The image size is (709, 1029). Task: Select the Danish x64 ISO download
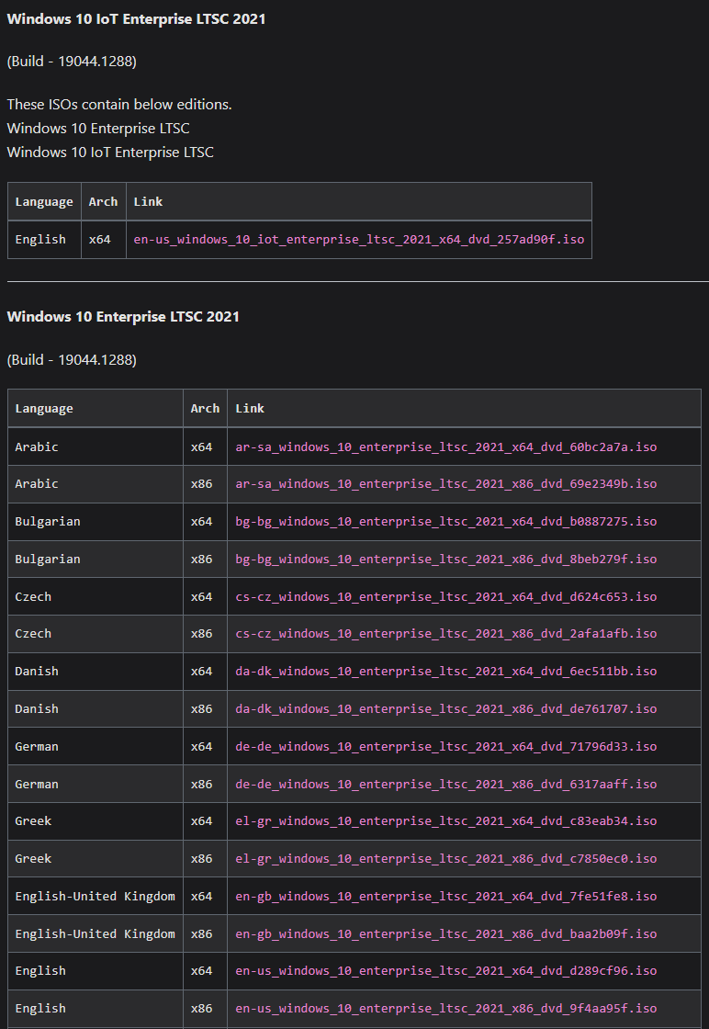point(445,672)
